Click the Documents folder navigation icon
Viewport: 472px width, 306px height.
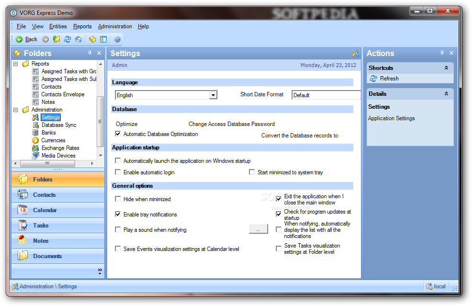(22, 256)
